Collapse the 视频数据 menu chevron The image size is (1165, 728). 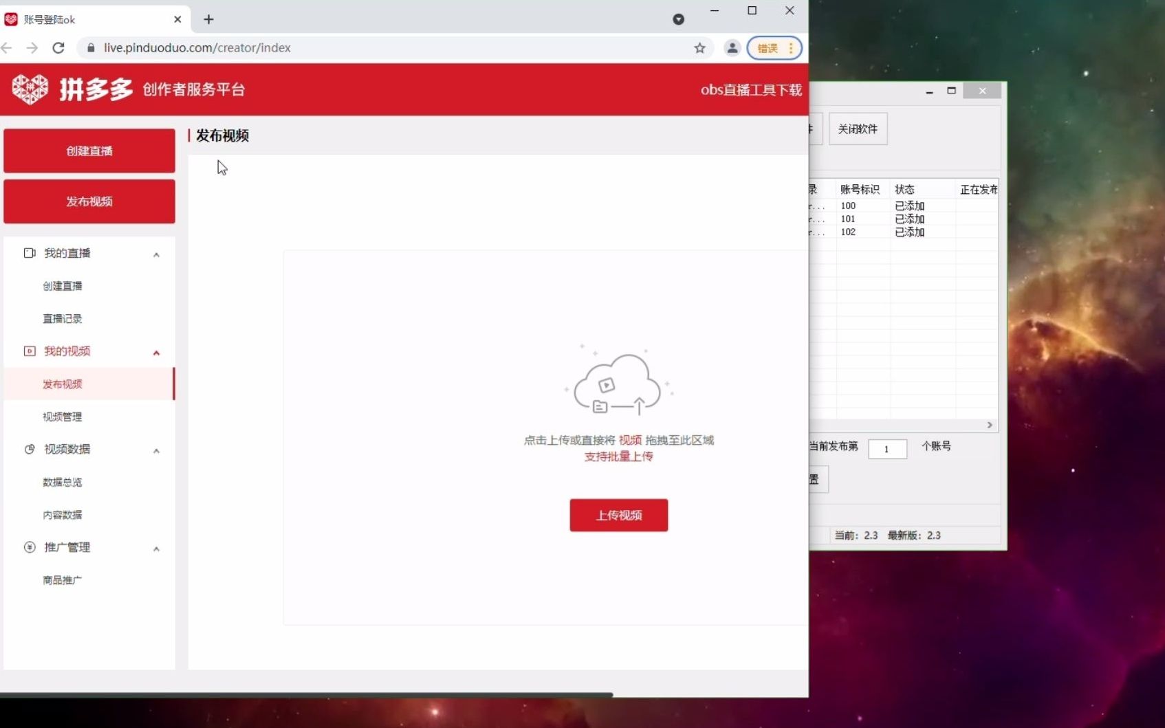coord(157,451)
